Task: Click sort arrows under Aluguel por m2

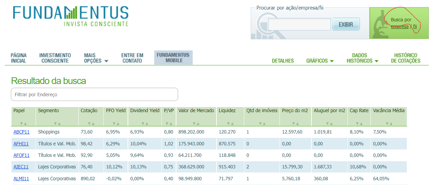Action: pos(329,124)
